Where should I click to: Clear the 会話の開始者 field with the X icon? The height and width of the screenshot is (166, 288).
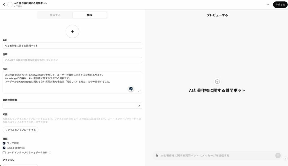pos(139,106)
